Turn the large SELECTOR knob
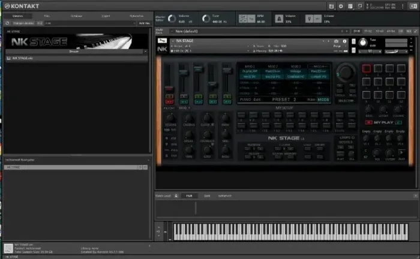The width and height of the screenshot is (420, 259). (346, 72)
